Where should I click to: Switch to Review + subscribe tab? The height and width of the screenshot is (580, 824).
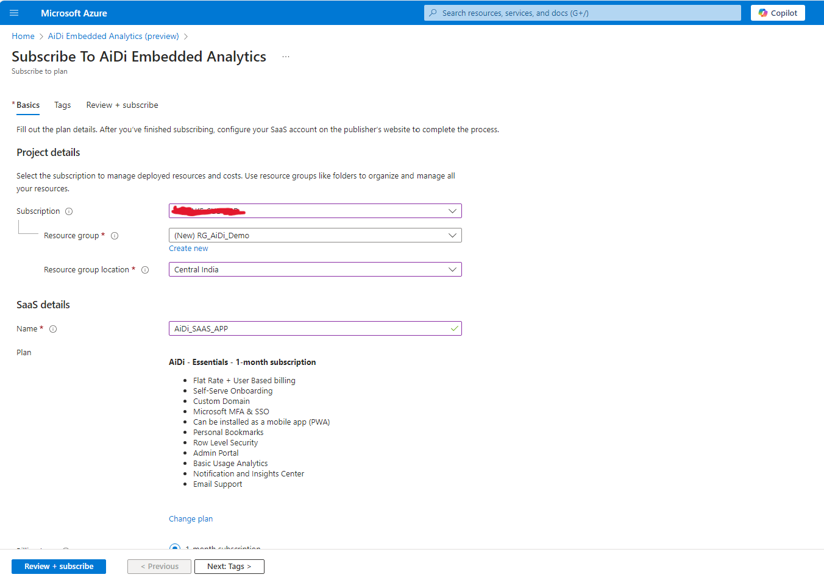click(122, 105)
